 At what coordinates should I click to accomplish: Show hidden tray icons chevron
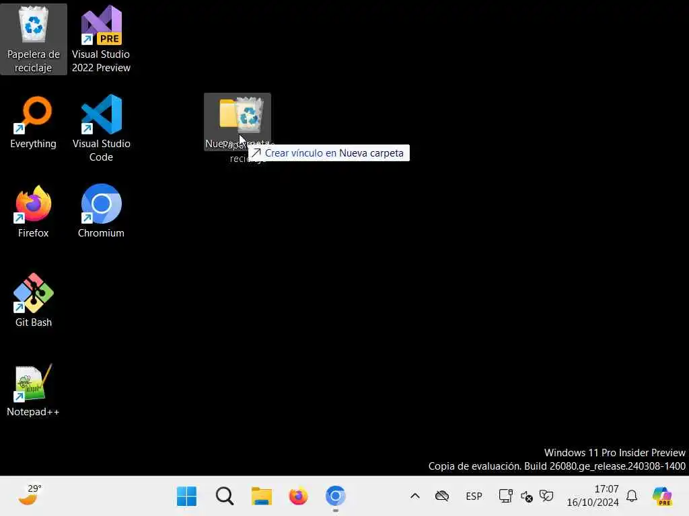(414, 497)
